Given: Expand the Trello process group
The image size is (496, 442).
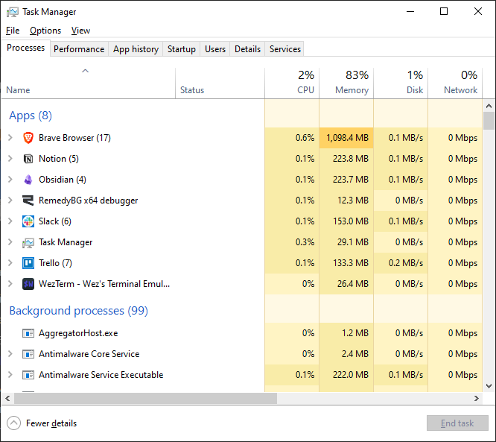Looking at the screenshot, I should 10,263.
